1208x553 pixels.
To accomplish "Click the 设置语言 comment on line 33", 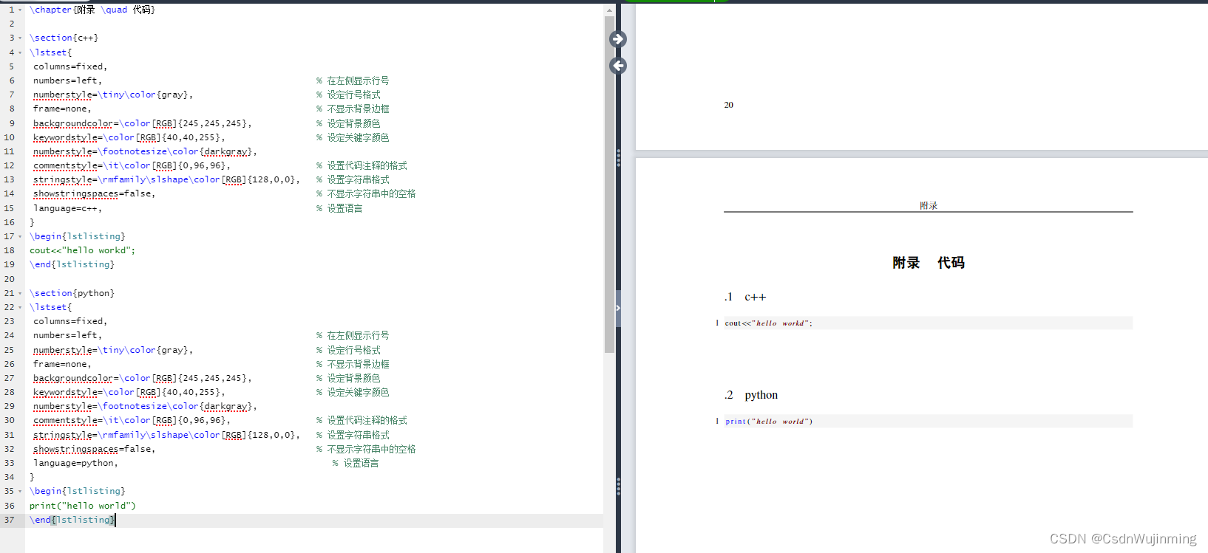I will tap(356, 463).
